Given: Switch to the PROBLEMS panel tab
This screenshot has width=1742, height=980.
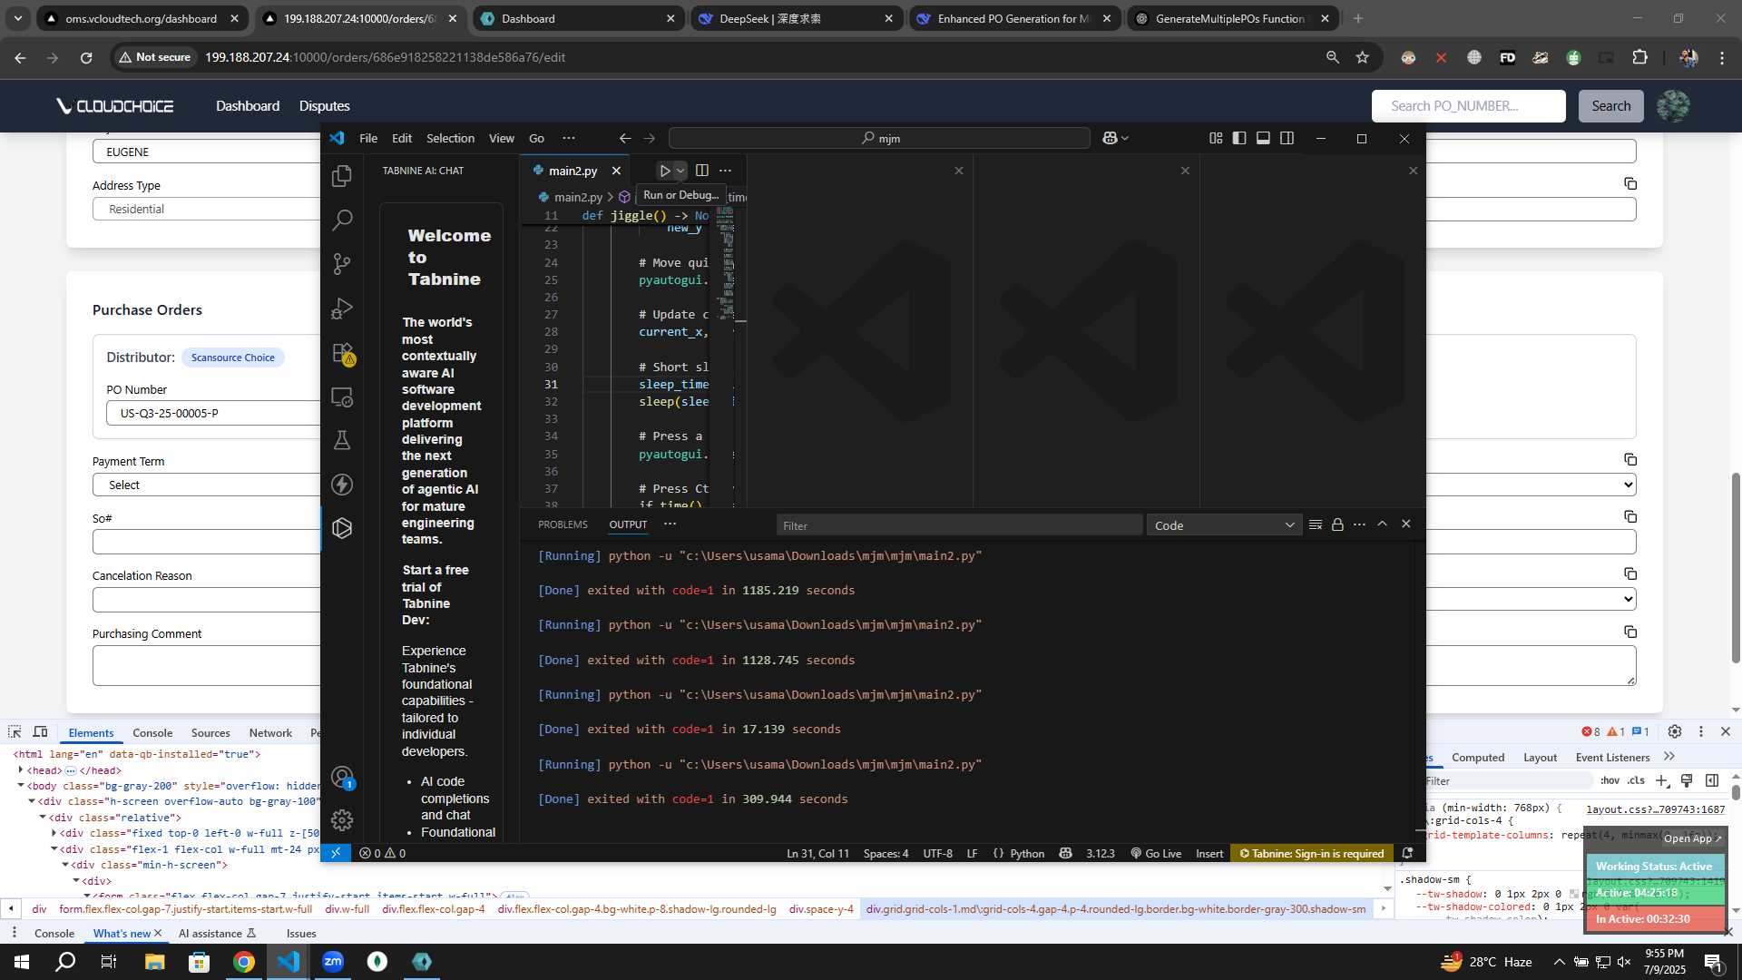Looking at the screenshot, I should click(x=563, y=524).
